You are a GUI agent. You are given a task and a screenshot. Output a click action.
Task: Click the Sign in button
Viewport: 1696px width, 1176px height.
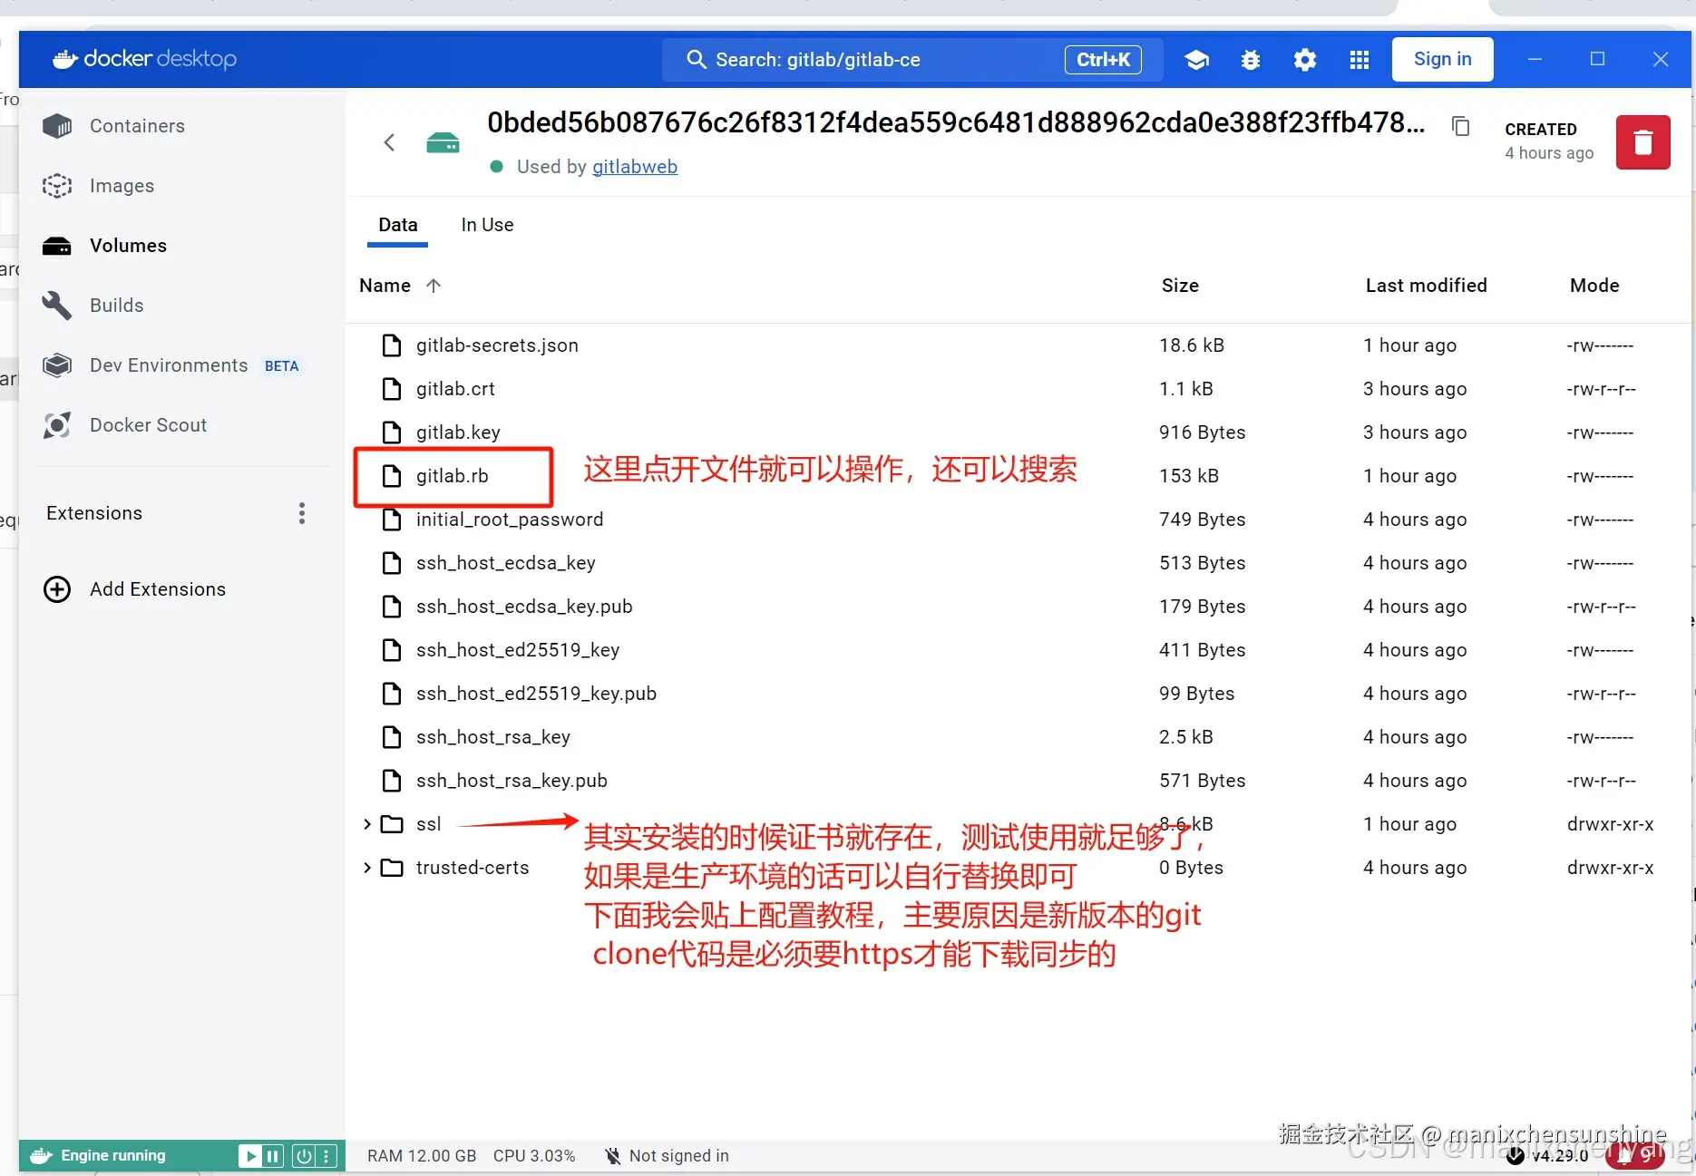point(1442,59)
